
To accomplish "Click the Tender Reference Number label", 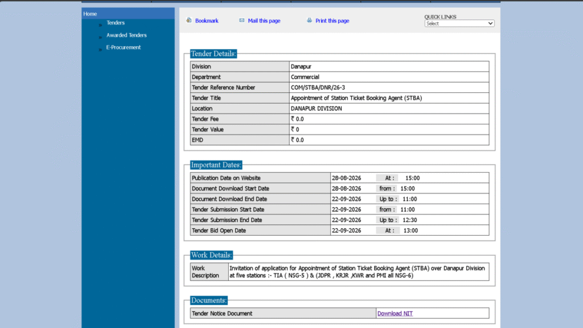I will (x=223, y=87).
